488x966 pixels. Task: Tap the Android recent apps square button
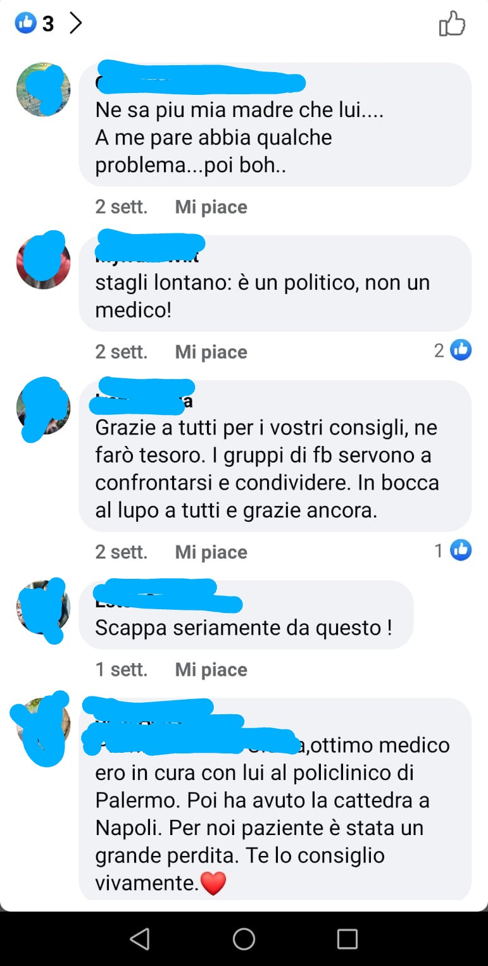(x=347, y=939)
